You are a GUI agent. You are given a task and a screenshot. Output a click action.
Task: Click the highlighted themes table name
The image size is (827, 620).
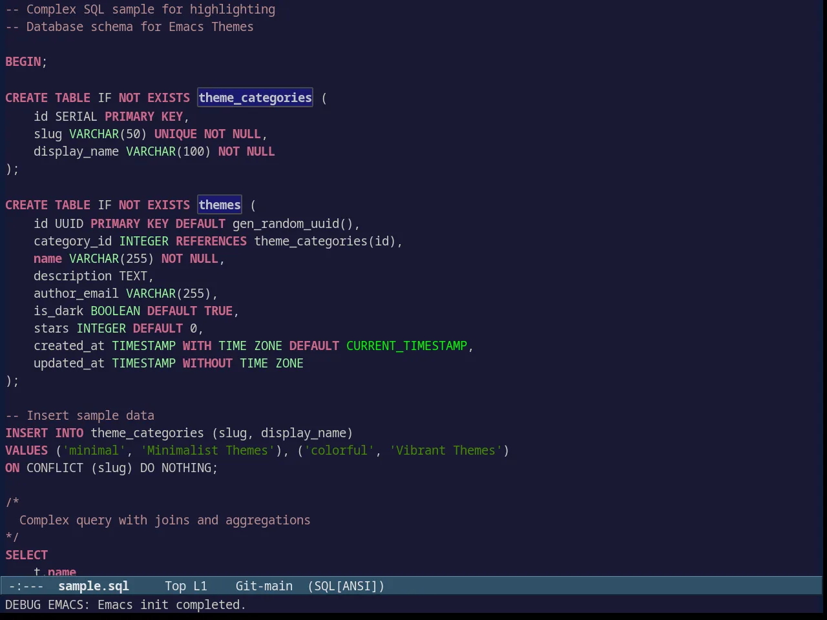[x=220, y=205]
